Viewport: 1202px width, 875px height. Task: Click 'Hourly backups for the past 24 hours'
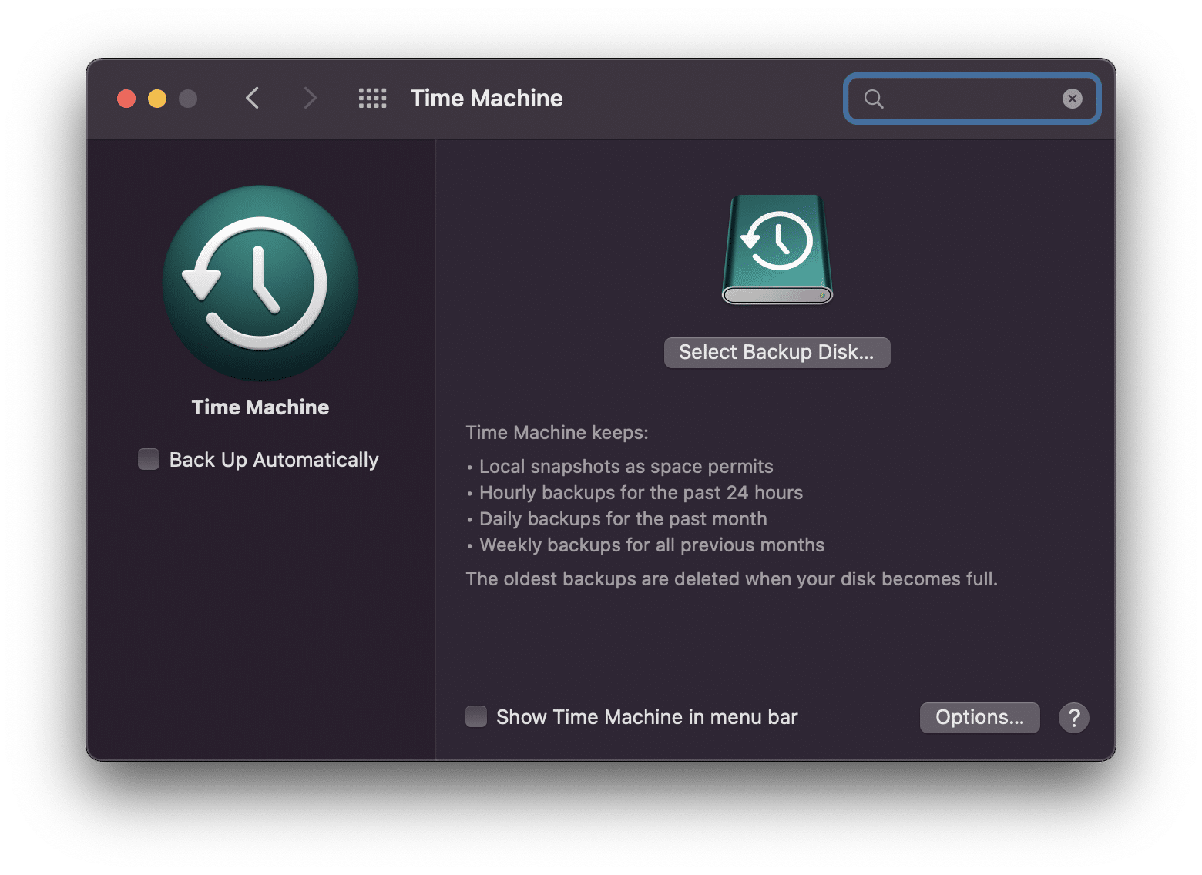click(641, 492)
